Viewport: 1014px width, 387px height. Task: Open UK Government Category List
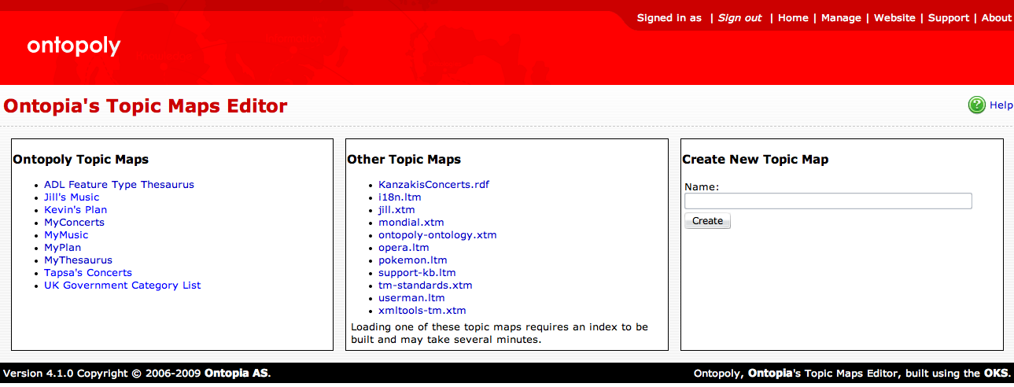[x=122, y=286]
